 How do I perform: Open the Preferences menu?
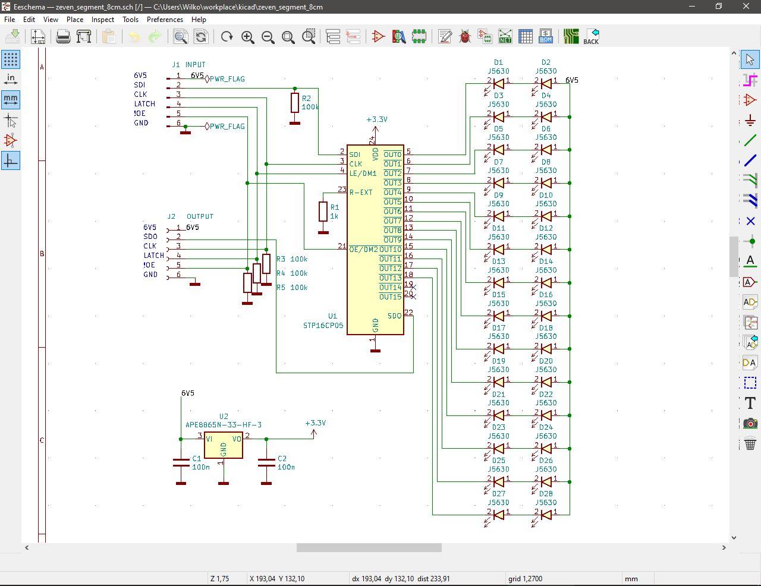165,20
